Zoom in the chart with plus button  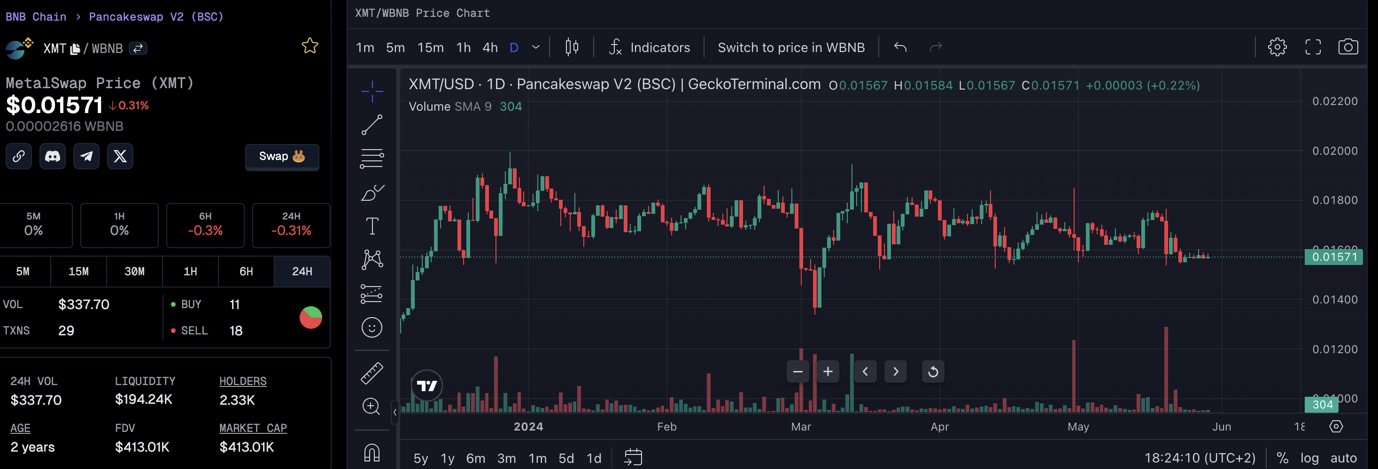[x=828, y=371]
